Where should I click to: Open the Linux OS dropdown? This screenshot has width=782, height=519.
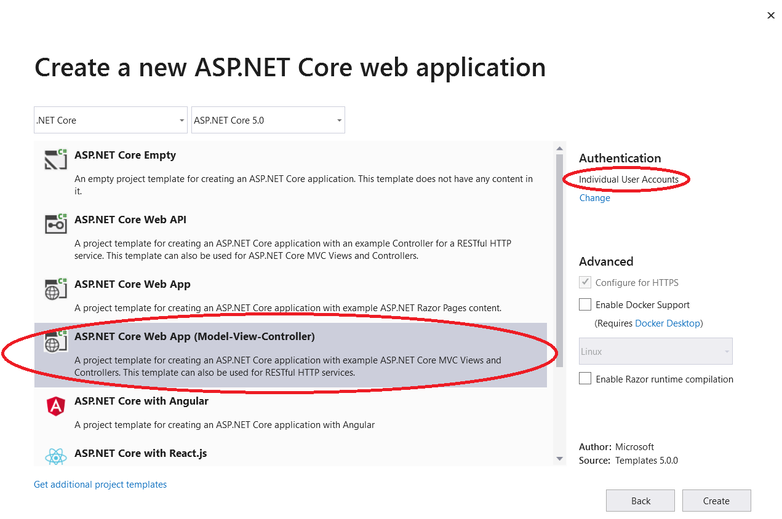pos(656,351)
